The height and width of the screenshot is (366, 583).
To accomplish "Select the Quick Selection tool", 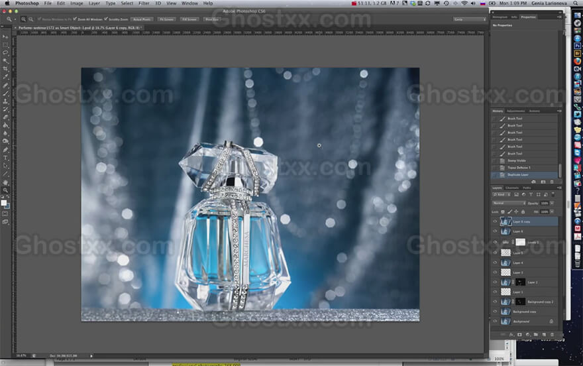I will [5, 60].
